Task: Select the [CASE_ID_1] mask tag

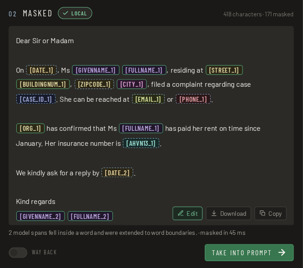Action: pos(36,99)
